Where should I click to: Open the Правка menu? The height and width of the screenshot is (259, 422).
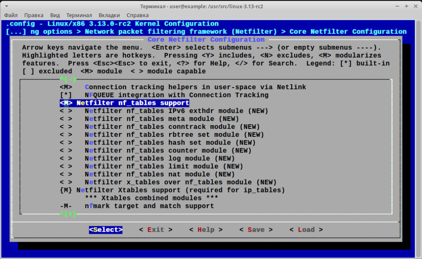(34, 15)
